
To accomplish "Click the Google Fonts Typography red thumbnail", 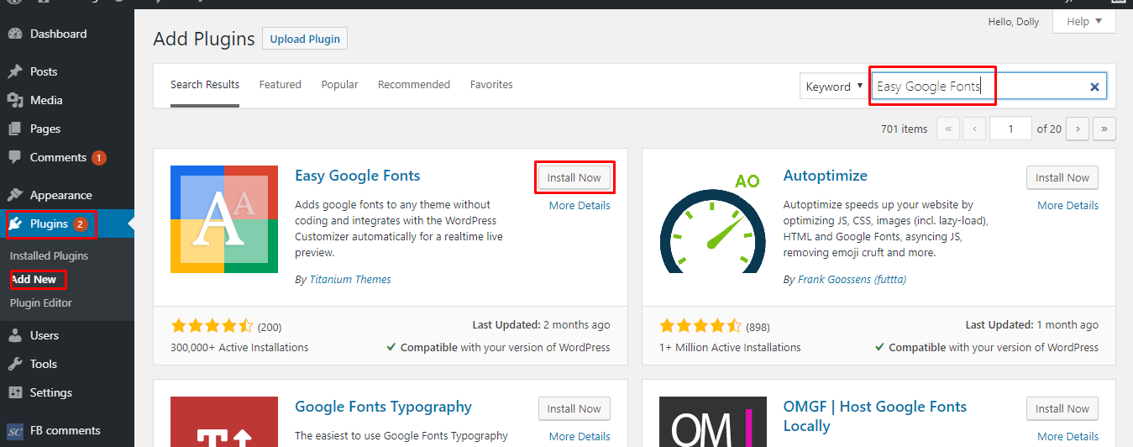I will click(224, 422).
